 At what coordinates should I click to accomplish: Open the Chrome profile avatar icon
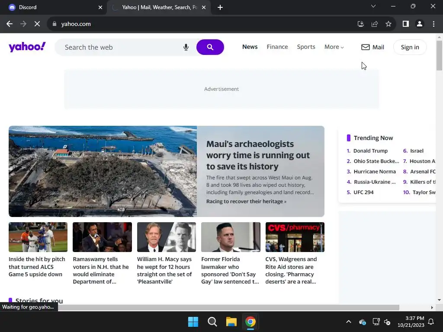(x=420, y=24)
